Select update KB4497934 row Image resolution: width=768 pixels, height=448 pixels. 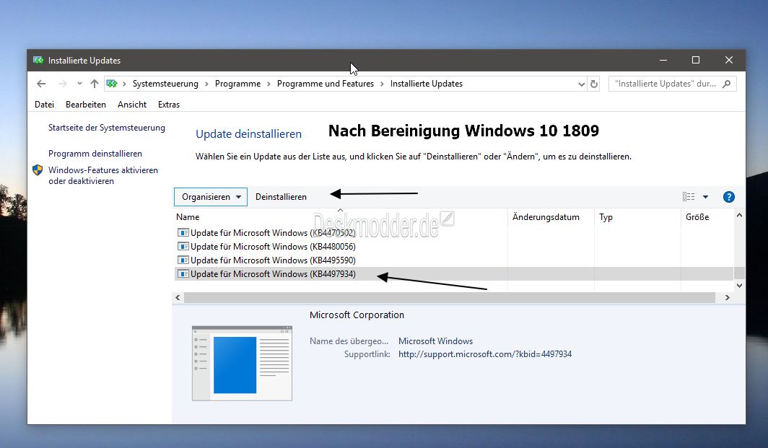pos(453,273)
